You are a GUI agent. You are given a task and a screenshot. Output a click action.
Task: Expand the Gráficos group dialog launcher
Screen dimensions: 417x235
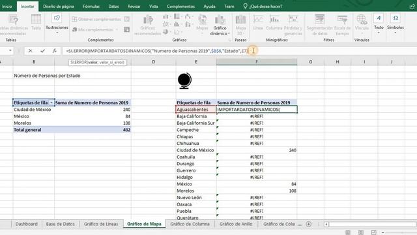pyautogui.click(x=230, y=40)
